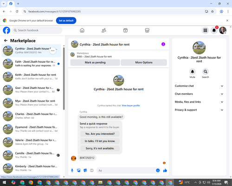The width and height of the screenshot is (232, 186).
Task: Open the View buyer profile link
Action: point(131,106)
